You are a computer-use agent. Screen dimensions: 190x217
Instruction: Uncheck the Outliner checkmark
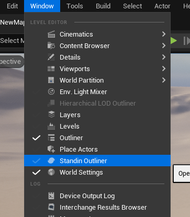point(36,138)
